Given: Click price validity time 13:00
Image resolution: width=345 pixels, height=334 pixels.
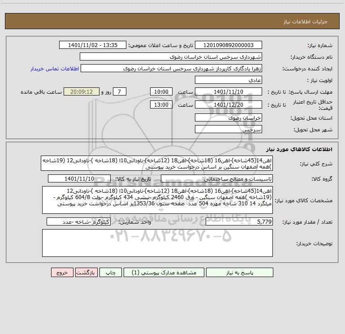Looking at the screenshot, I should (x=161, y=104).
